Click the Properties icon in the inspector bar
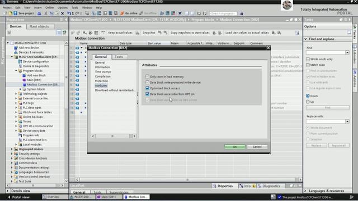 215,186
